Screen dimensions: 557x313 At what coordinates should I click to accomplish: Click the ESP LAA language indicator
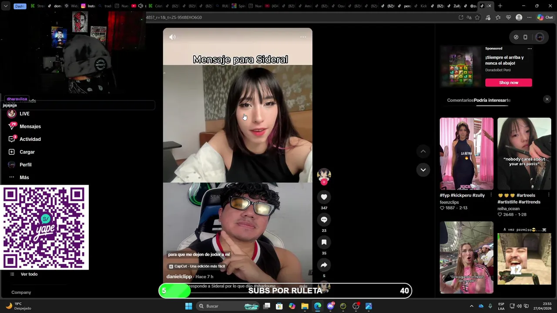pyautogui.click(x=501, y=306)
